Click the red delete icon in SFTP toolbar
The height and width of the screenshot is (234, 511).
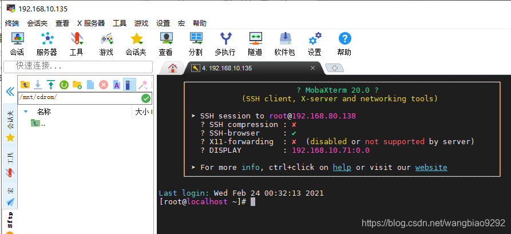click(x=104, y=85)
